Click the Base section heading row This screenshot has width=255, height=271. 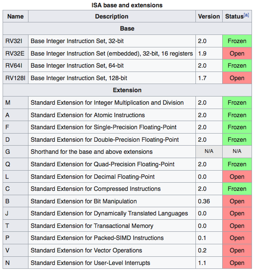pos(127,28)
